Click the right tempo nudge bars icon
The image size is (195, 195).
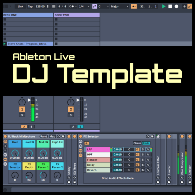(x=54, y=6)
